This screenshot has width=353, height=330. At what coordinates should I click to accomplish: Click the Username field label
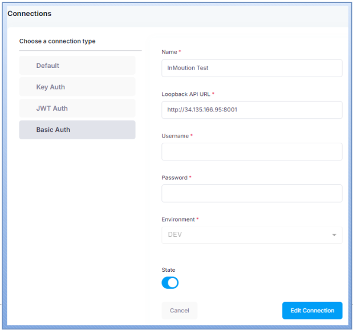175,136
